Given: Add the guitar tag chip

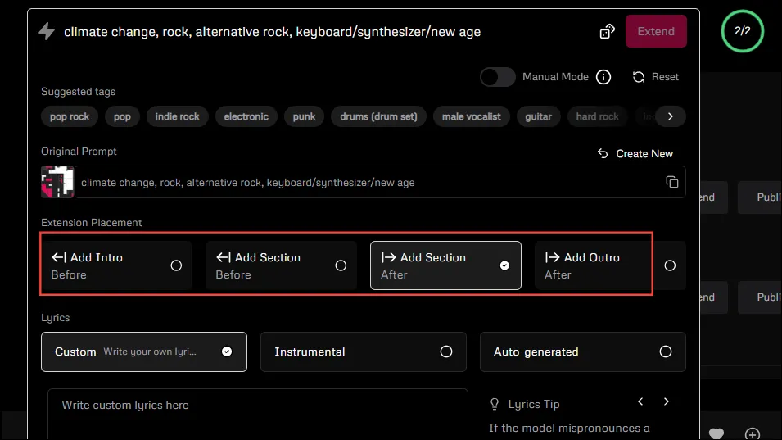Looking at the screenshot, I should click(x=538, y=116).
